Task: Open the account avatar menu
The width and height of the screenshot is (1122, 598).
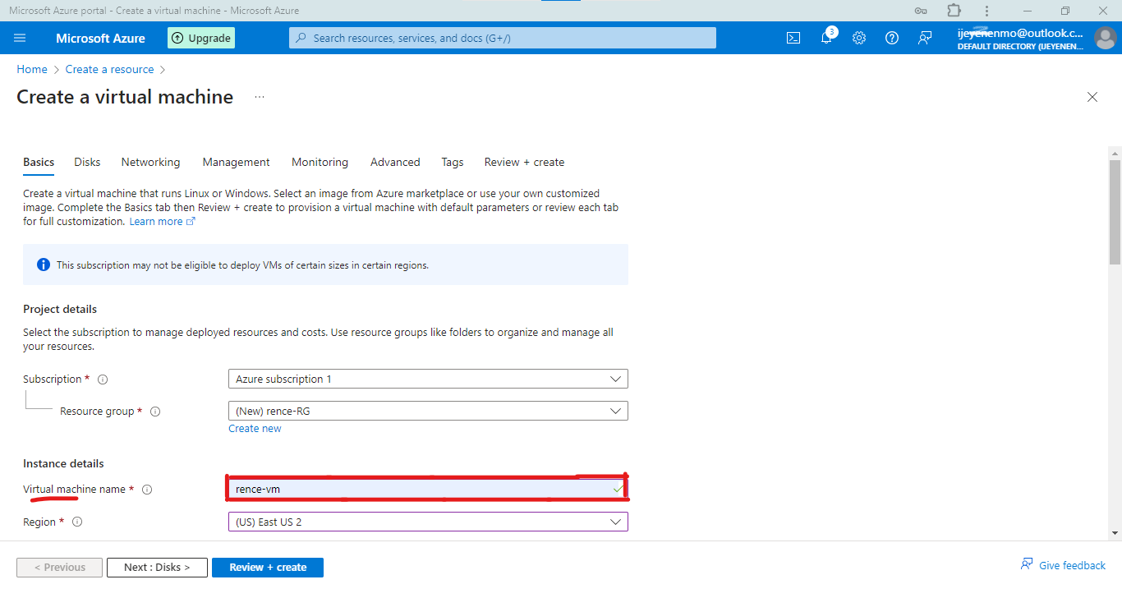Action: point(1104,38)
